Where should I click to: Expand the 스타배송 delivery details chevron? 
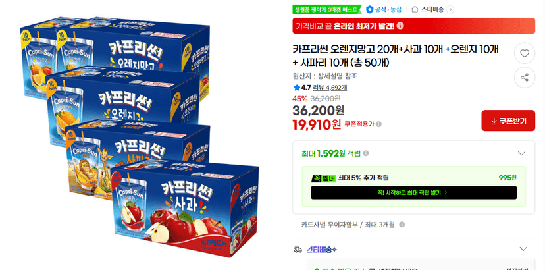click(x=523, y=249)
